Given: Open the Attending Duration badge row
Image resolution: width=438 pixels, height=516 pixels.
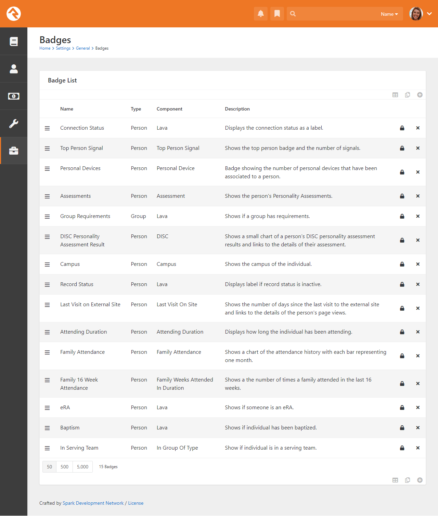Looking at the screenshot, I should (x=233, y=332).
